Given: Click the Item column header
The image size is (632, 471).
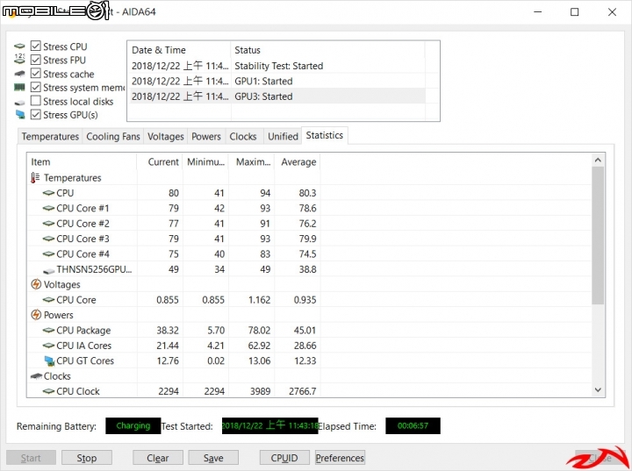Looking at the screenshot, I should coord(82,162).
